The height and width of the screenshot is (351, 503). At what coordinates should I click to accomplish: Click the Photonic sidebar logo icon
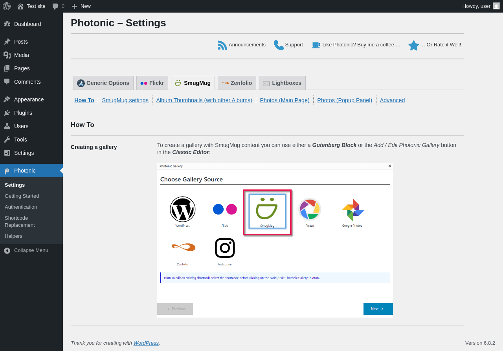pyautogui.click(x=7, y=171)
